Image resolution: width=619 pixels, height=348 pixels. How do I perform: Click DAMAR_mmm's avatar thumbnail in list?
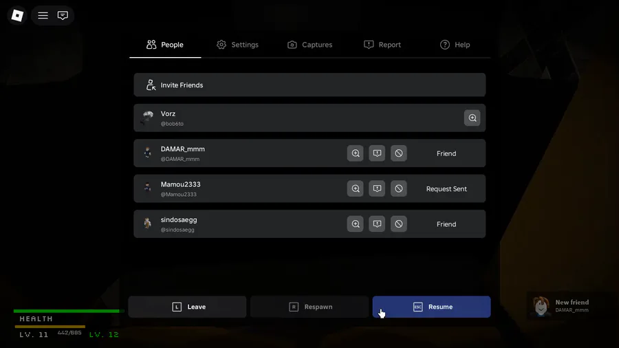coord(148,153)
